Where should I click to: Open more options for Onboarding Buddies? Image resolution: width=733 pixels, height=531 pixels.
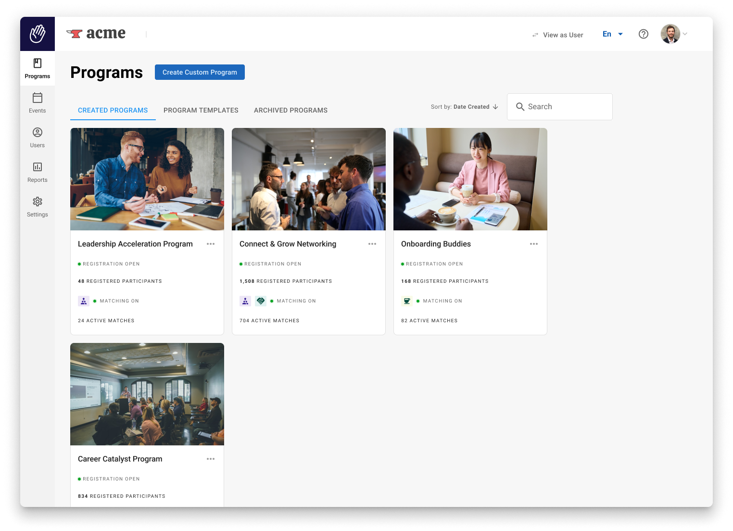(x=534, y=244)
